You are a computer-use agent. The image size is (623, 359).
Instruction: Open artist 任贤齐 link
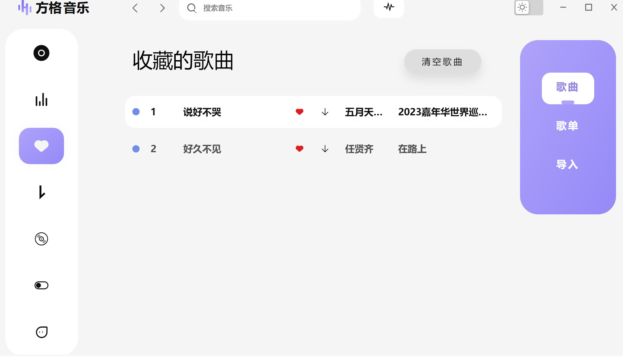[359, 149]
